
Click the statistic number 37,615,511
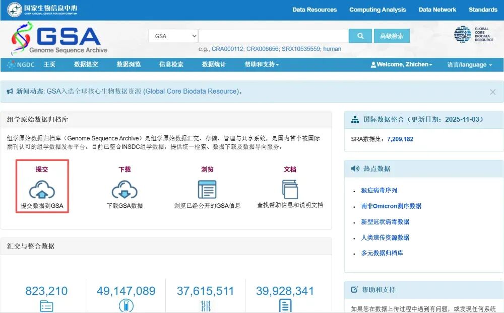pos(206,291)
